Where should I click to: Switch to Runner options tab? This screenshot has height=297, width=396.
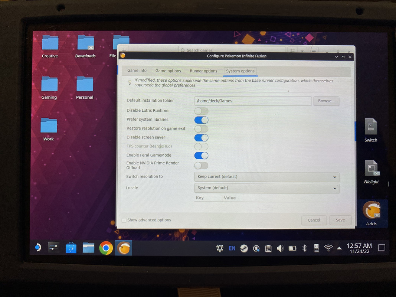203,71
